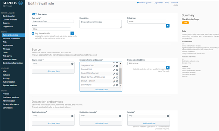
Task: Open the Rule group dropdown arrow
Action: tap(168, 26)
